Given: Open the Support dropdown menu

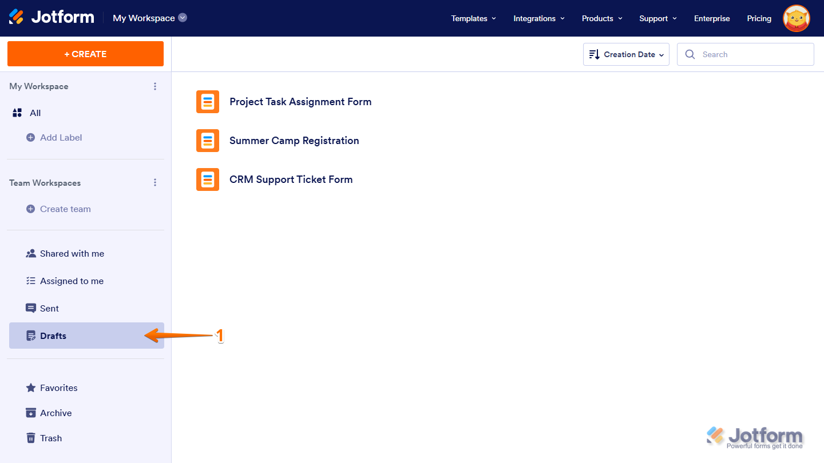Looking at the screenshot, I should (x=658, y=18).
